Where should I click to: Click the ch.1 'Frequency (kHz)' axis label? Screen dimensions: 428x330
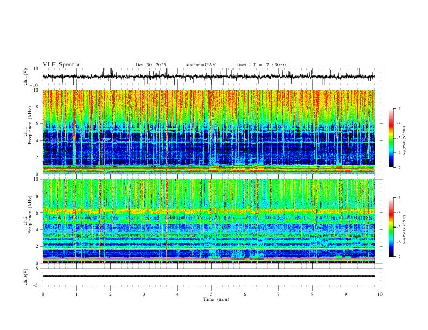[29, 126]
